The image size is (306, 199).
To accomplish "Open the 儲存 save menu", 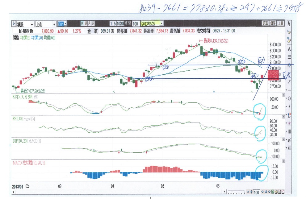I will (273, 23).
